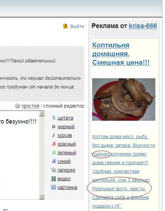Click the blue letter A icon

coord(54,161)
